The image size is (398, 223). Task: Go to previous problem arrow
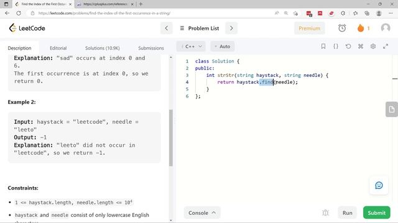pos(167,28)
